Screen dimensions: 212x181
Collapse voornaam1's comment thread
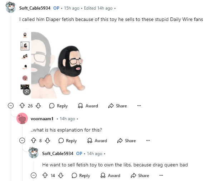[22, 140]
